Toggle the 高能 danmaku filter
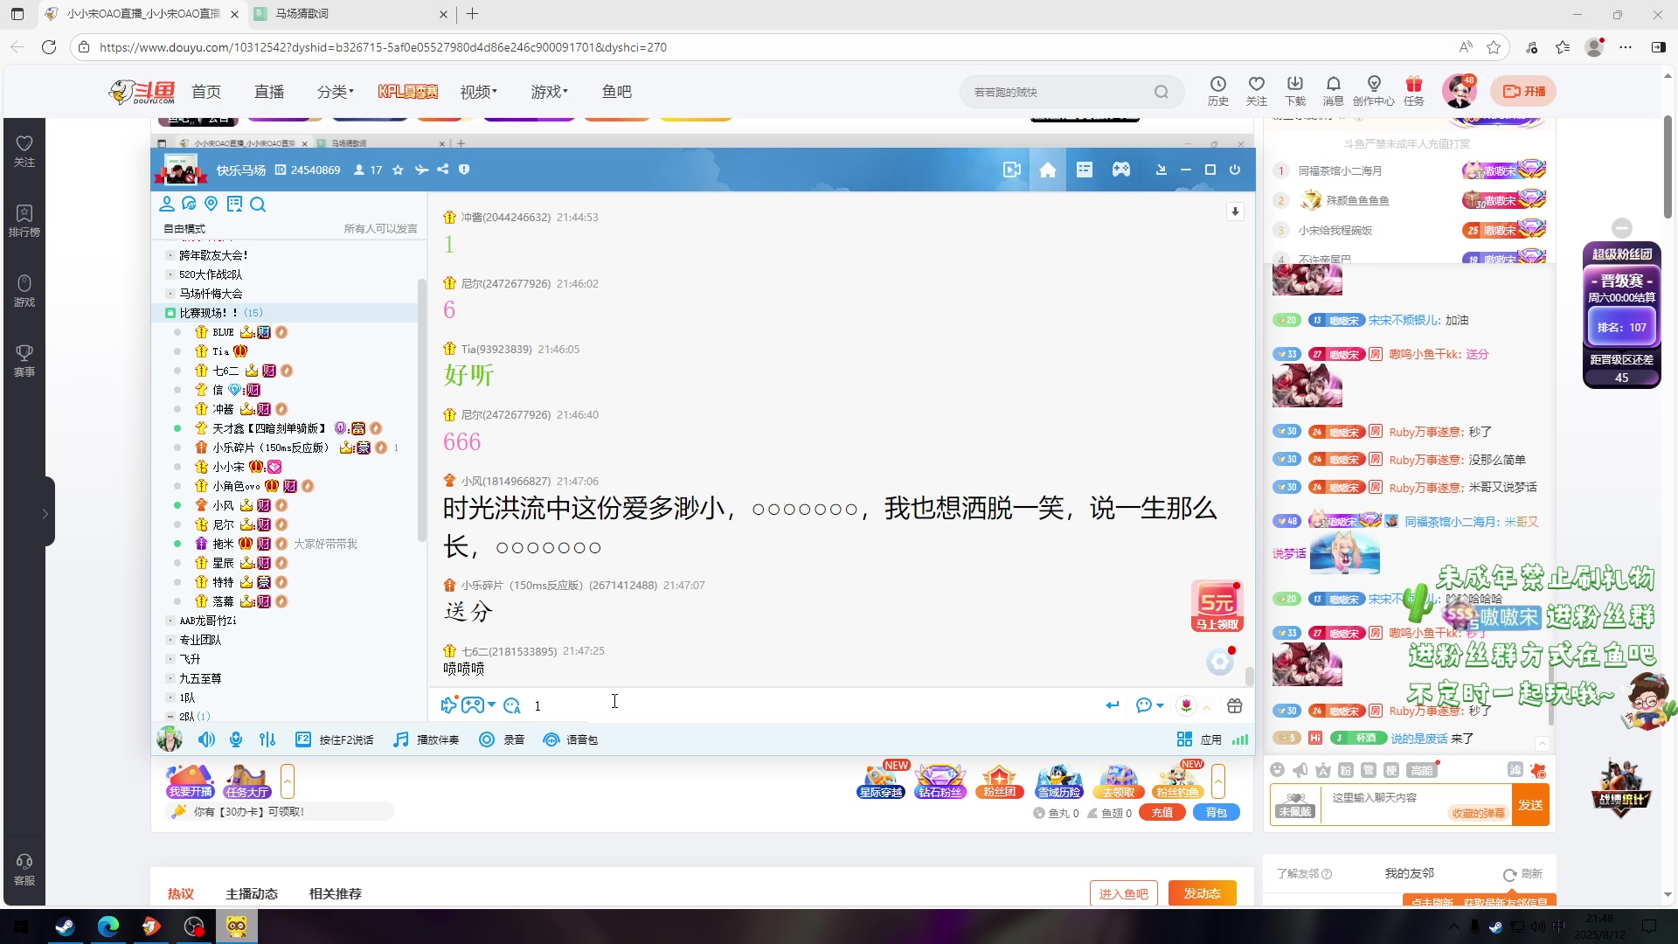 1422,770
